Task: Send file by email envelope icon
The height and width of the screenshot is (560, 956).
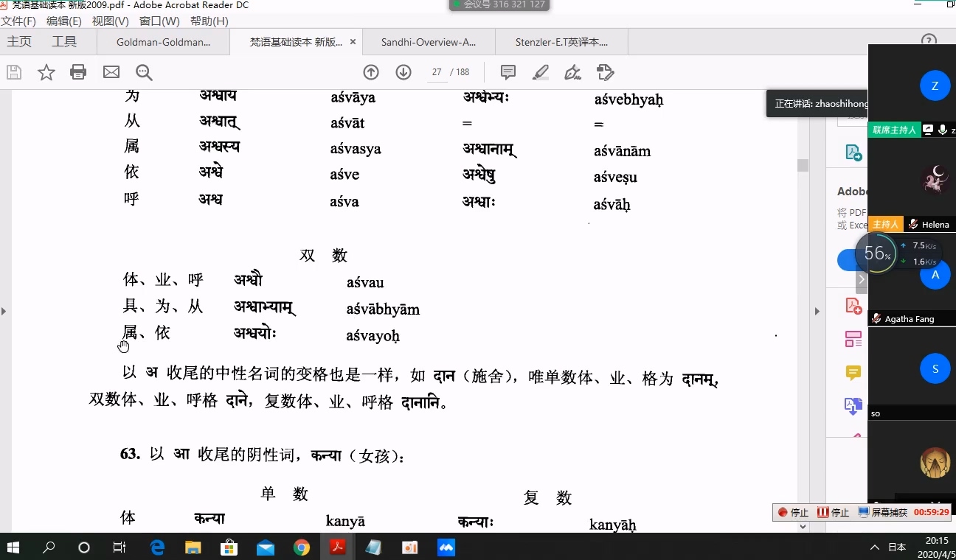Action: 111,72
